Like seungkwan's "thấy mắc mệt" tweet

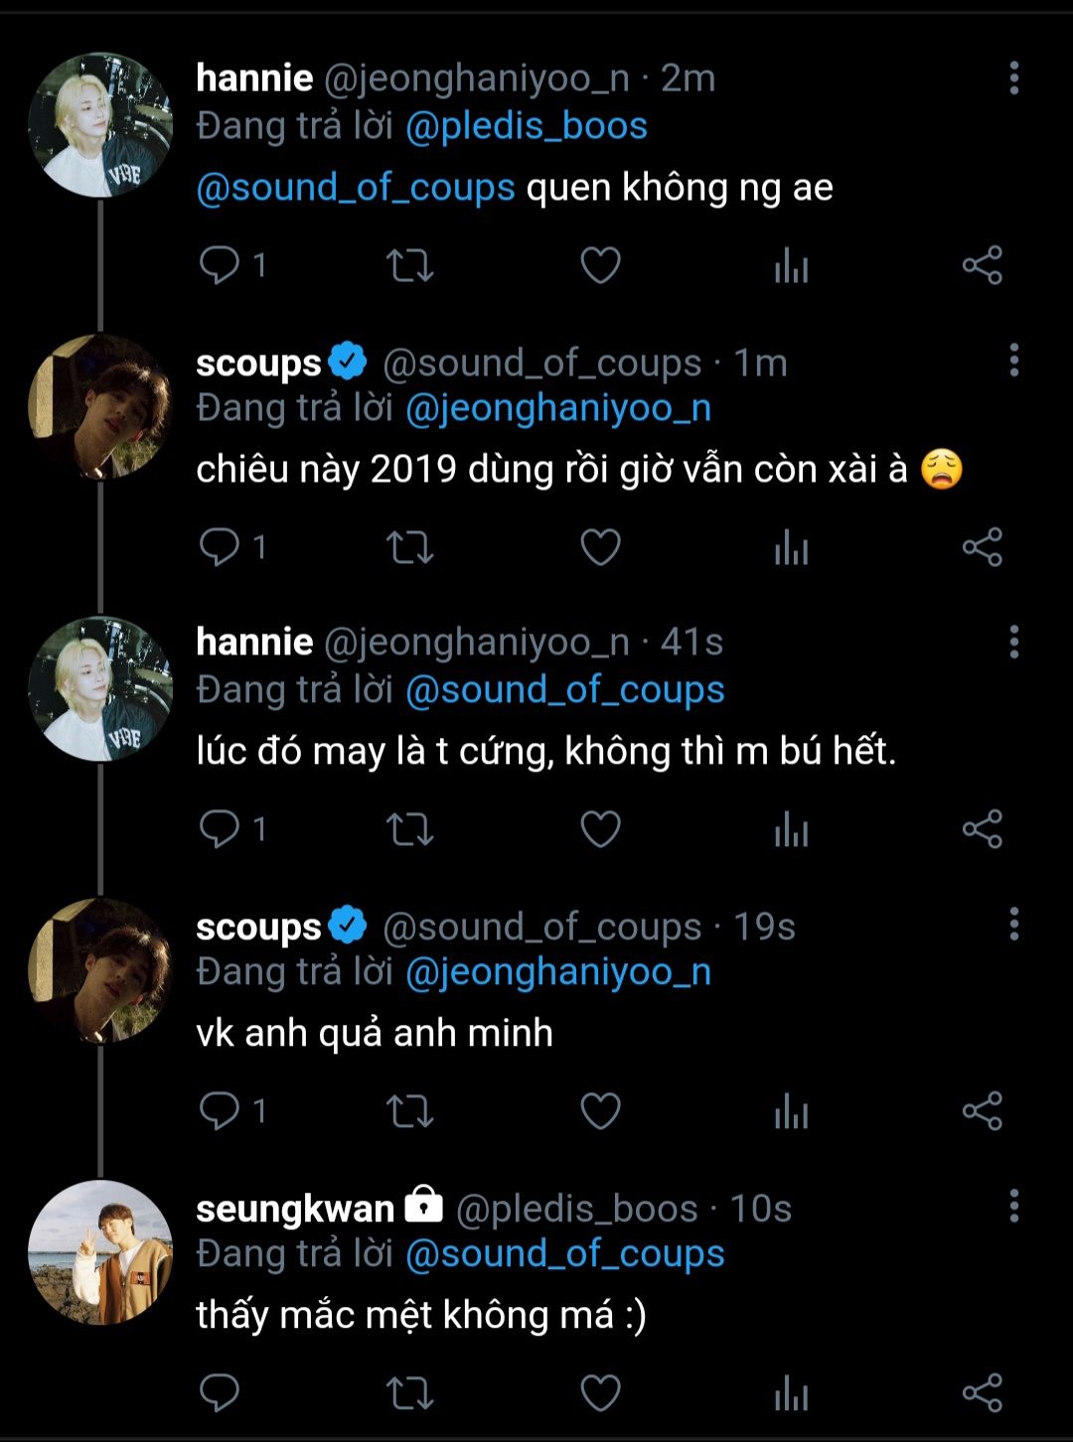[600, 1393]
